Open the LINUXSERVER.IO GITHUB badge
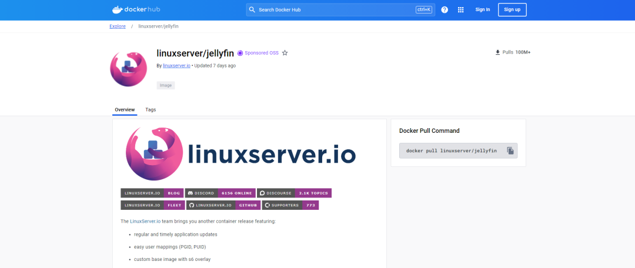635x268 pixels. [223, 205]
